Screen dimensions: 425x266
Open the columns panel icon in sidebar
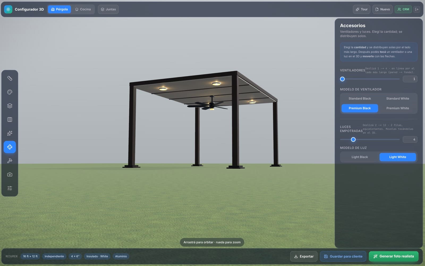pos(10,119)
